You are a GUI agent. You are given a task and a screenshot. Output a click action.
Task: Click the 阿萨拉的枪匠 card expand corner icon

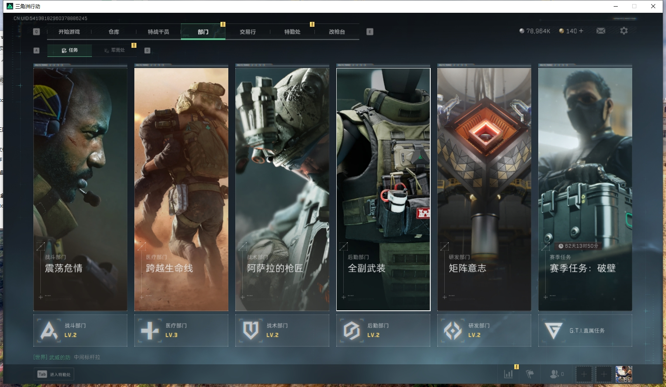243,246
